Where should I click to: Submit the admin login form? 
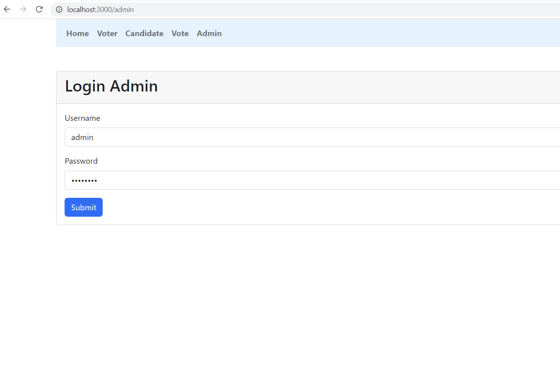pyautogui.click(x=83, y=207)
